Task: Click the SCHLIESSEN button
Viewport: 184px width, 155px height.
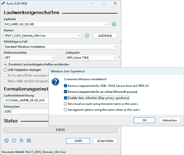Action: point(105,141)
